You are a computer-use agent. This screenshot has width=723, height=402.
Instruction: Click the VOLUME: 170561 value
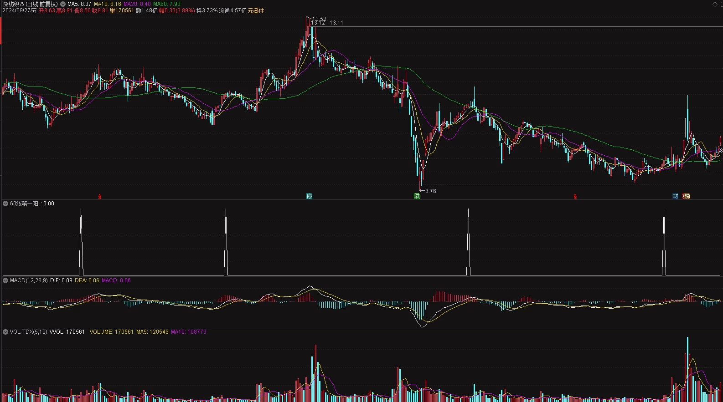point(112,332)
